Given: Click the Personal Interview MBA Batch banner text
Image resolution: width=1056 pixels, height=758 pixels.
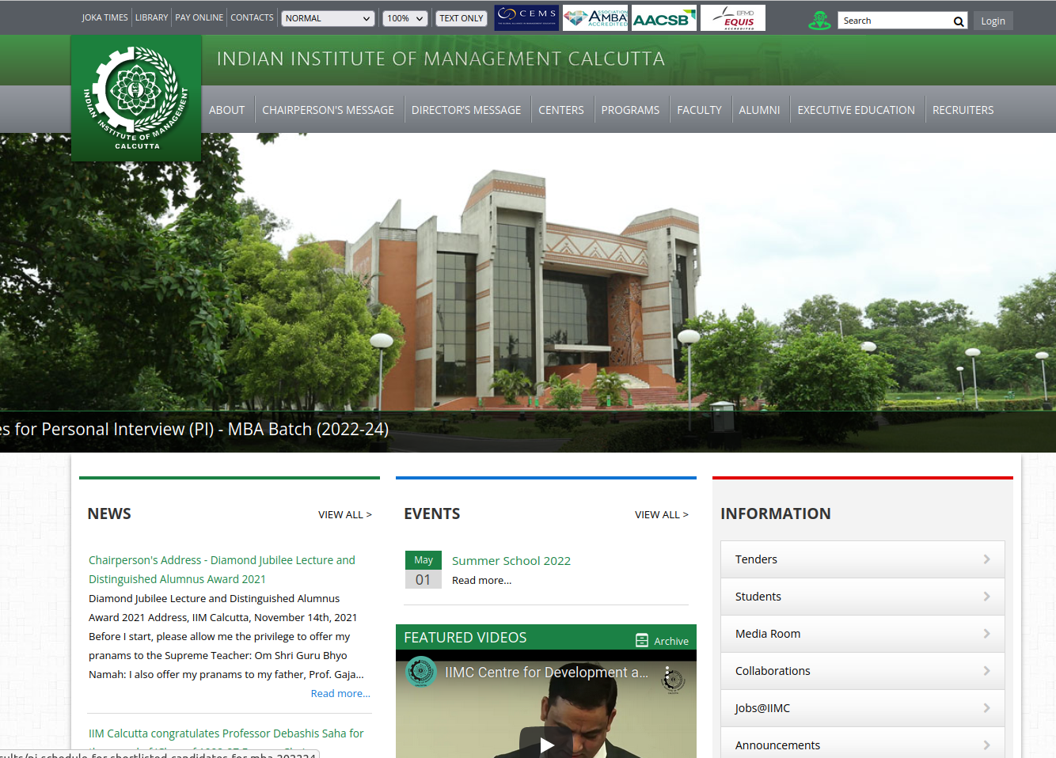Looking at the screenshot, I should (194, 429).
